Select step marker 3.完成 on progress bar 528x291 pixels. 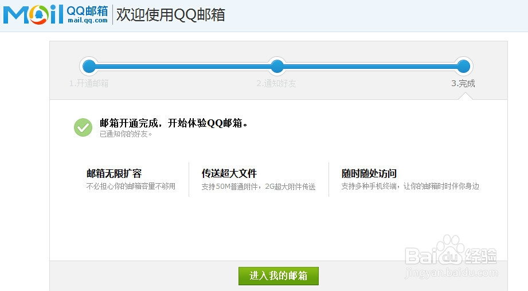point(463,66)
